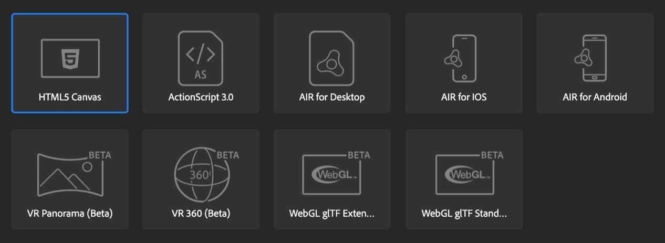Viewport: 665px width, 243px height.
Task: Click the "WebGL glTF Exten..." label
Action: (x=331, y=214)
